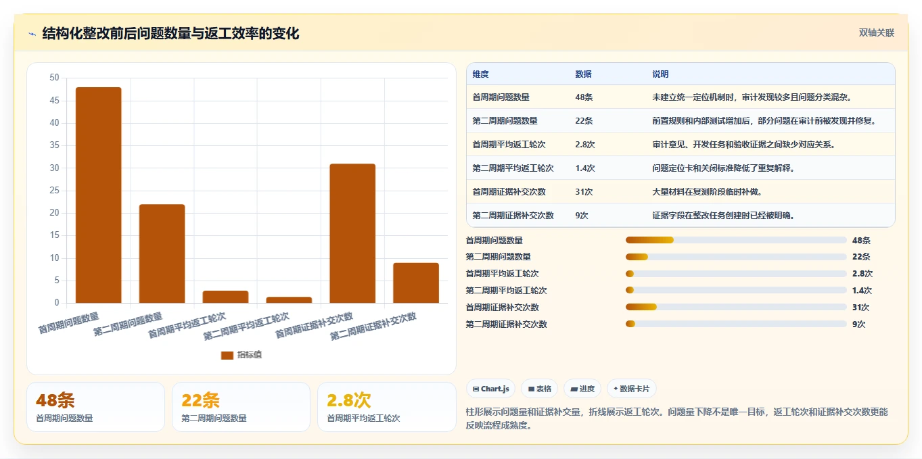Click progress bar for 第二周期证据补交次数
The image size is (922, 459).
coord(736,324)
